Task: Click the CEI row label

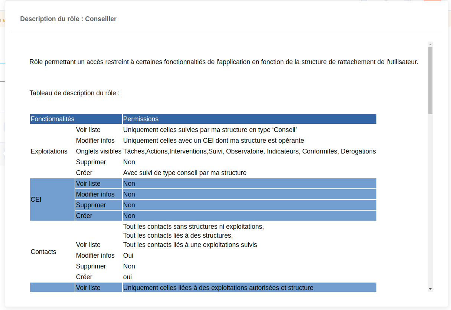Action: point(36,199)
